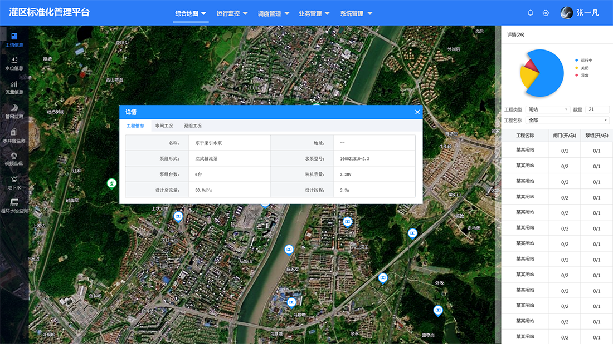Switch to the 水闸工况 tab
Viewport: 613px width, 344px height.
[164, 126]
